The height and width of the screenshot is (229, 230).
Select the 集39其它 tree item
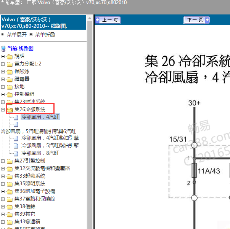(x=25, y=214)
